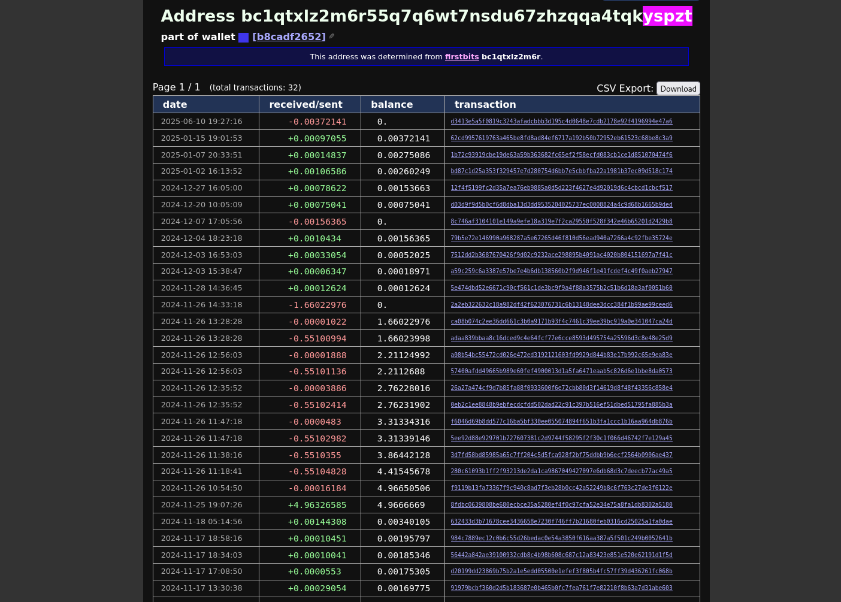Select the bold firstbits value bc1qtxlz2m6r

(511, 57)
